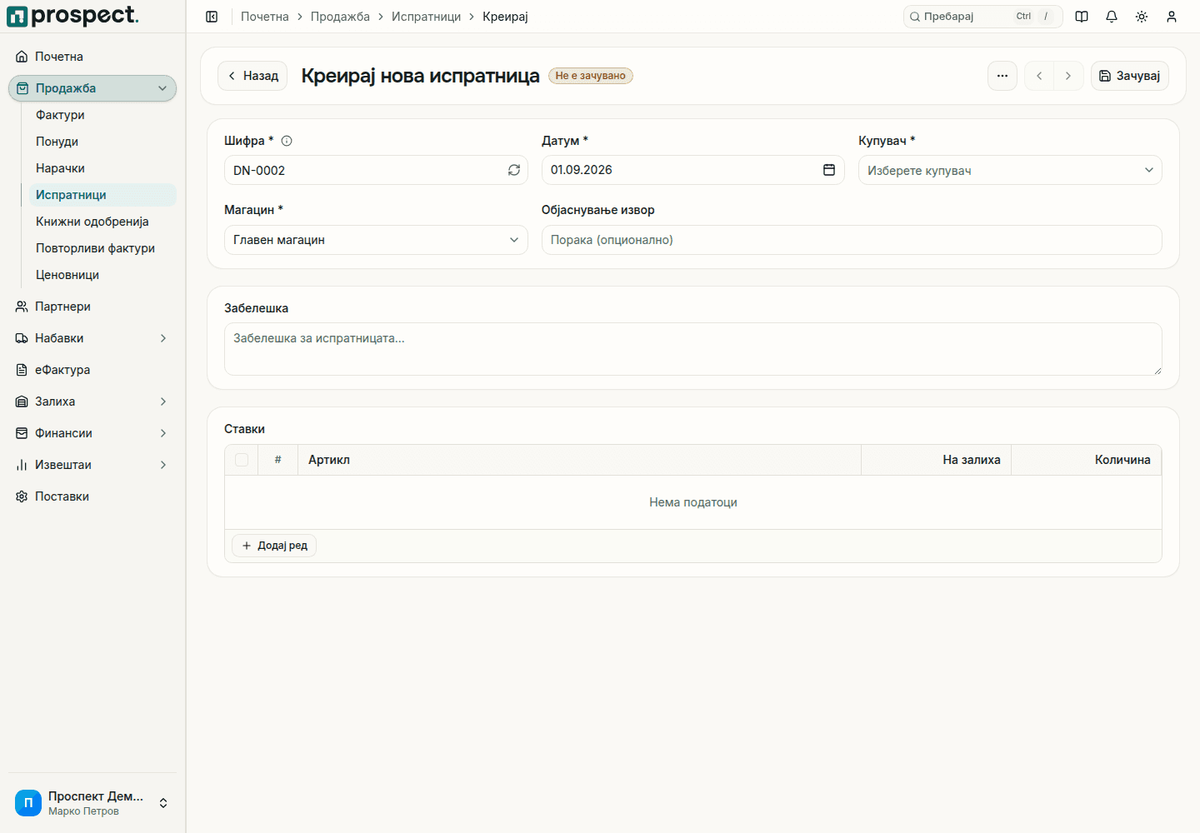Viewport: 1200px width, 833px height.
Task: Click the prospect logo
Action: click(x=72, y=16)
